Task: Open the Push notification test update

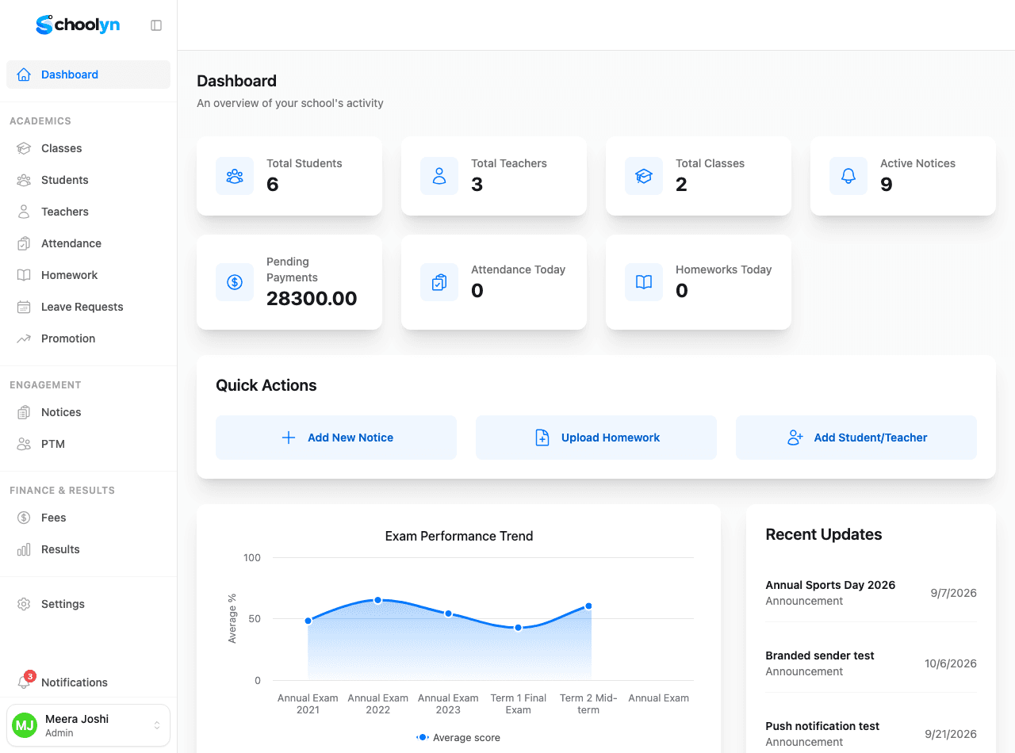Action: pyautogui.click(x=871, y=734)
